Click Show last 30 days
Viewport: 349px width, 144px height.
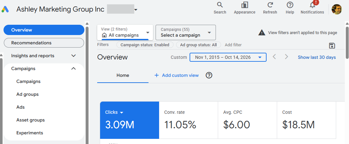tap(317, 57)
